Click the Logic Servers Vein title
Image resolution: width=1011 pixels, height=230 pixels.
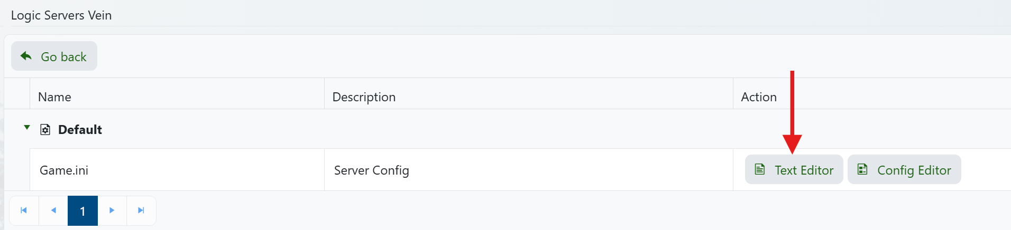coord(61,15)
